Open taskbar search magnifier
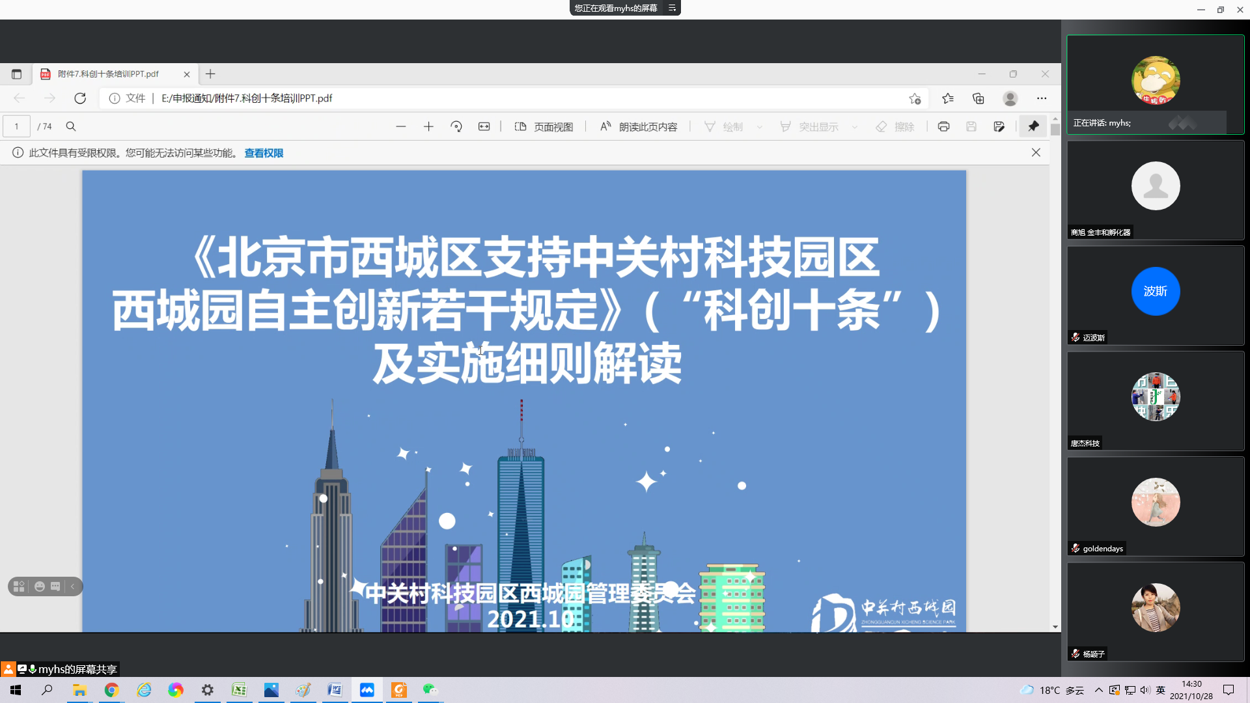The height and width of the screenshot is (703, 1250). point(47,690)
